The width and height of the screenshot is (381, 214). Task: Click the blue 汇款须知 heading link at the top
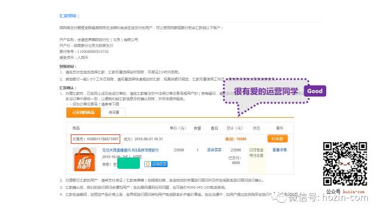tap(68, 16)
